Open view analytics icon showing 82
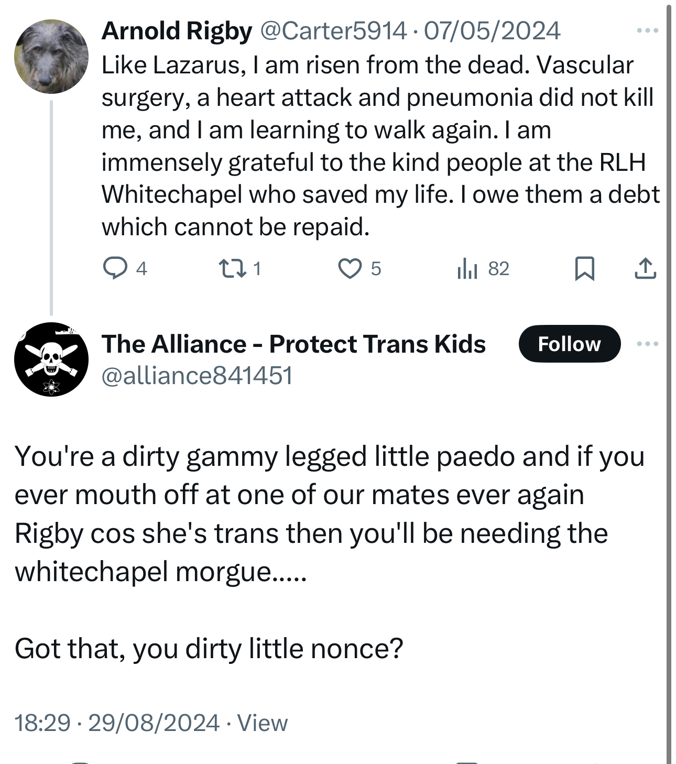This screenshot has width=676, height=764. (x=467, y=269)
